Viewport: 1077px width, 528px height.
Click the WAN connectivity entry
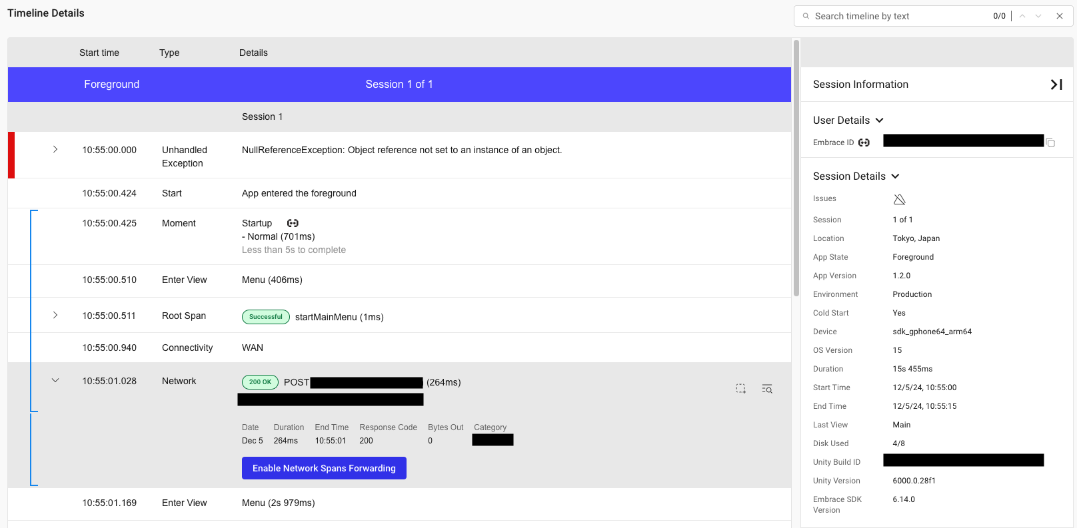tap(253, 348)
